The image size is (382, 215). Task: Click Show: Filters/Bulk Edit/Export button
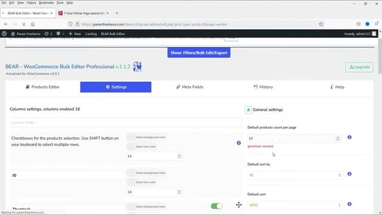click(x=199, y=53)
